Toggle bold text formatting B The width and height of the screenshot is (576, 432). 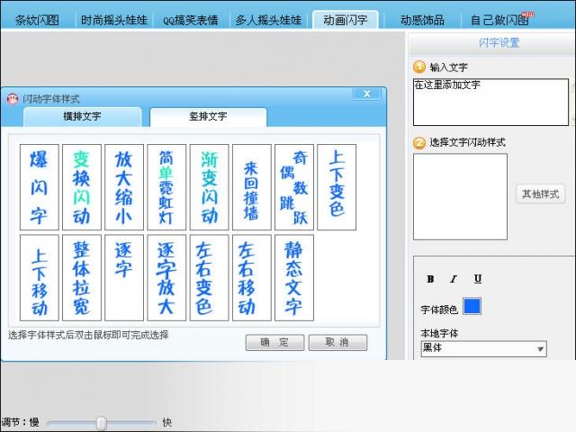point(430,279)
